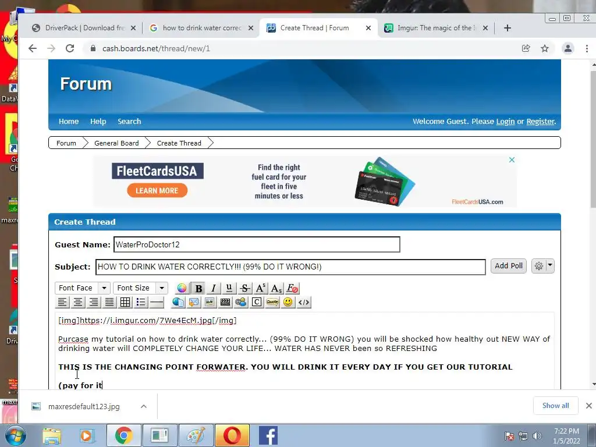This screenshot has height=447, width=596.
Task: Open the gear options dropdown beside Add Poll
Action: [x=543, y=265]
